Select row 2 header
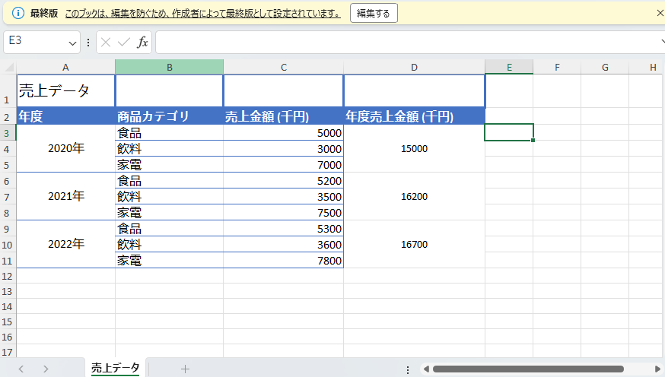Screen dimensions: 665x377 tap(8, 116)
